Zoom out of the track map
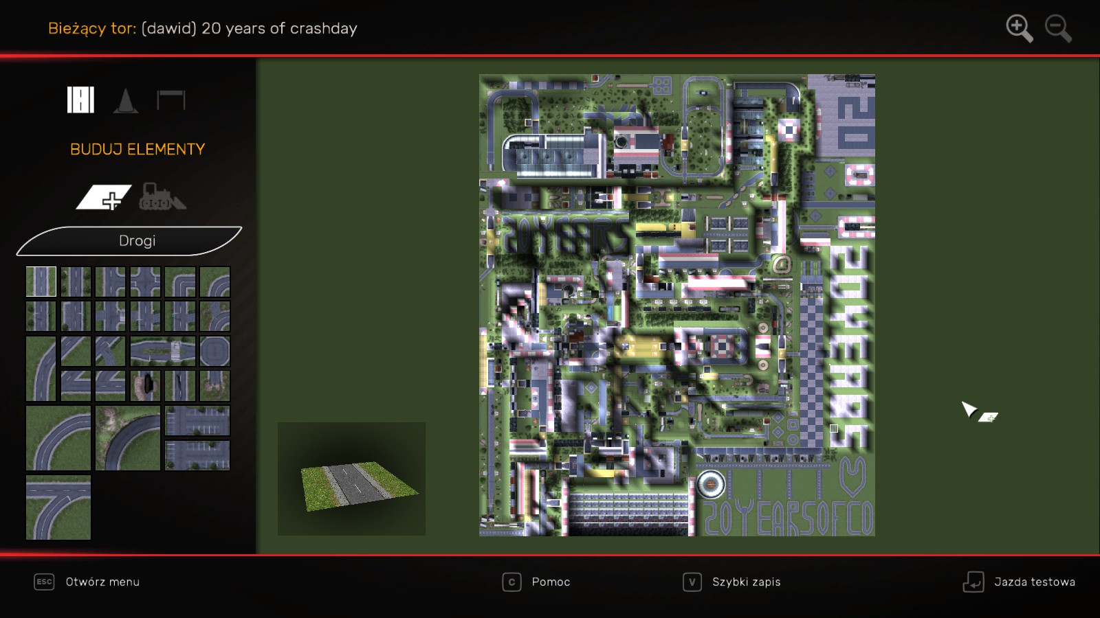This screenshot has width=1100, height=618. [x=1058, y=29]
